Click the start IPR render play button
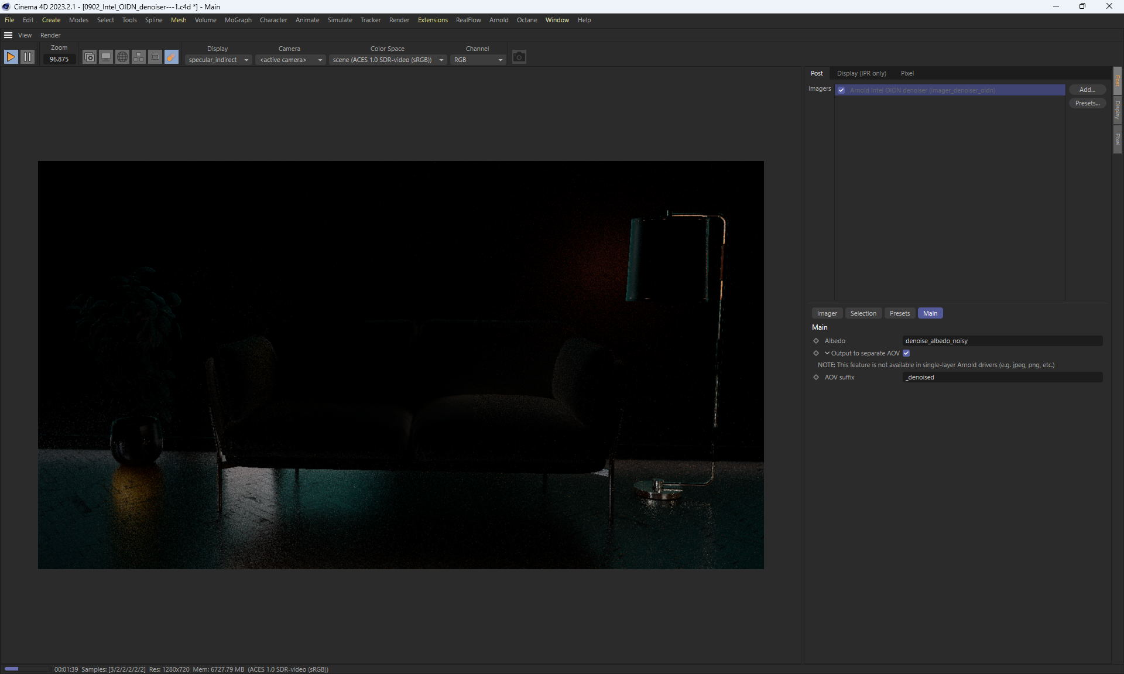The image size is (1124, 674). pyautogui.click(x=11, y=57)
